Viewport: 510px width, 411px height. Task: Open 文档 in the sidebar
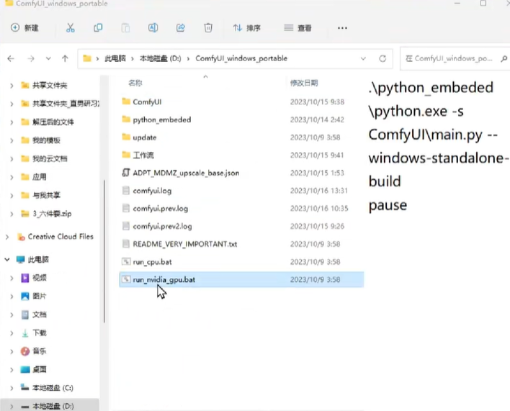[x=40, y=315]
